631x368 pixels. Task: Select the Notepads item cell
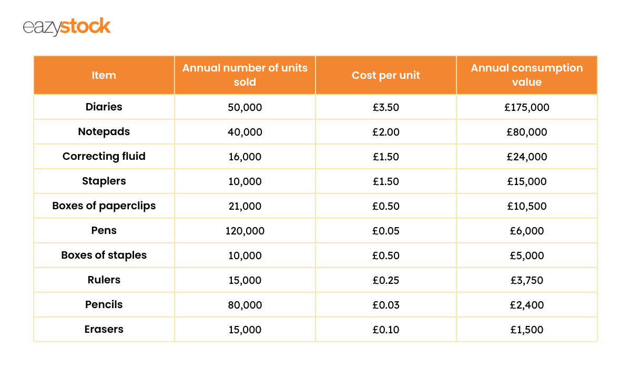click(104, 131)
